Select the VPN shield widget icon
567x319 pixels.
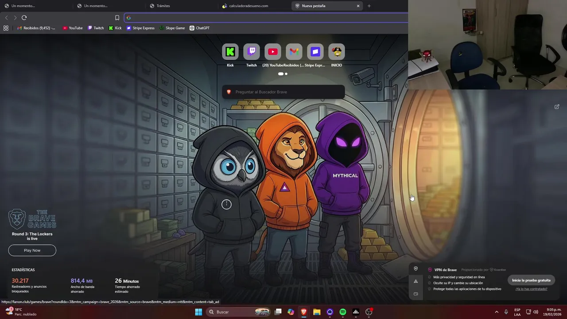pyautogui.click(x=416, y=268)
